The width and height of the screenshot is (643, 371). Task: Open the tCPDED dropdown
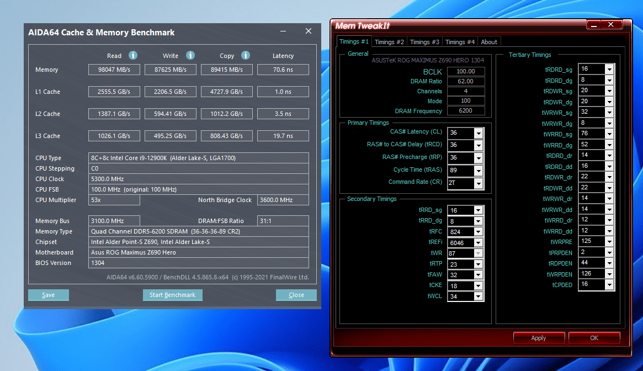point(609,285)
